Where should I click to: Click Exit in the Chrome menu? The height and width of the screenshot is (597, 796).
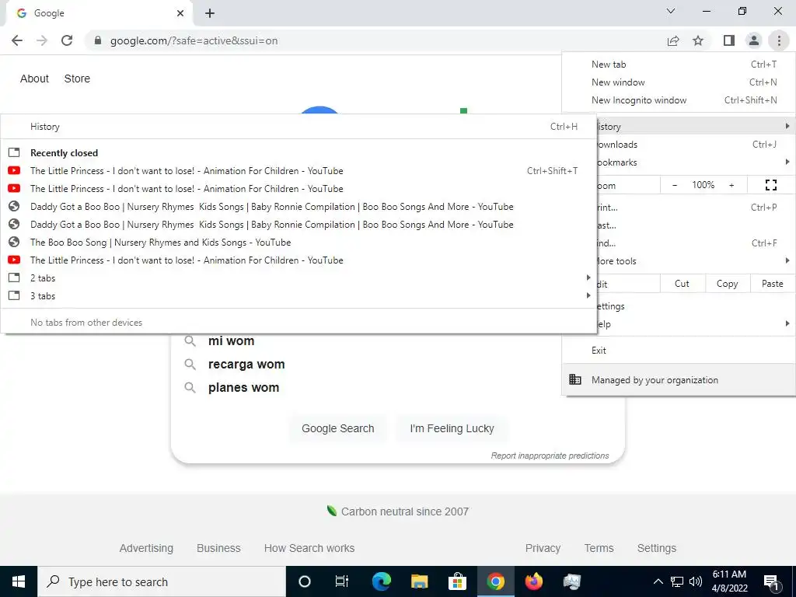point(679,351)
